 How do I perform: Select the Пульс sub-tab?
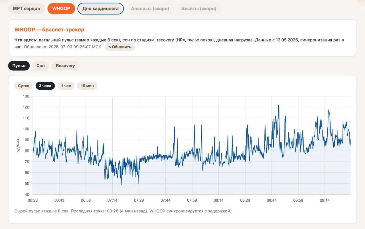pyautogui.click(x=19, y=66)
